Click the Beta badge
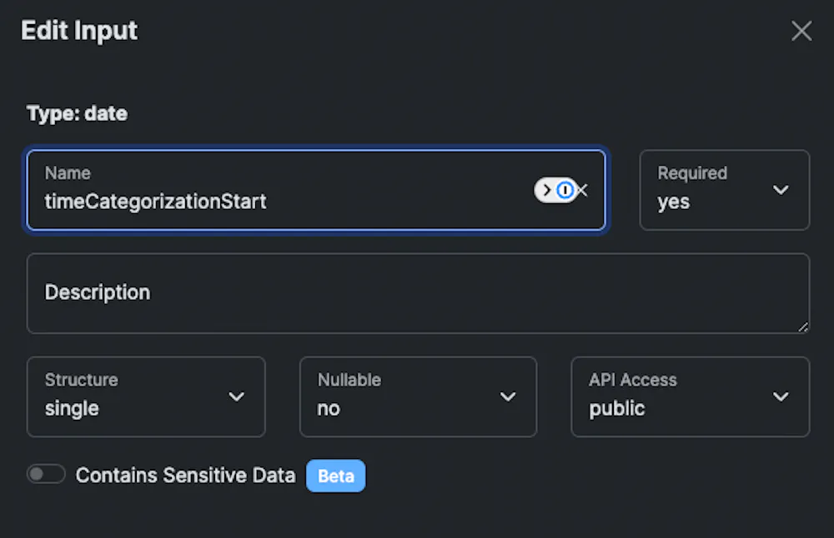 [x=335, y=476]
